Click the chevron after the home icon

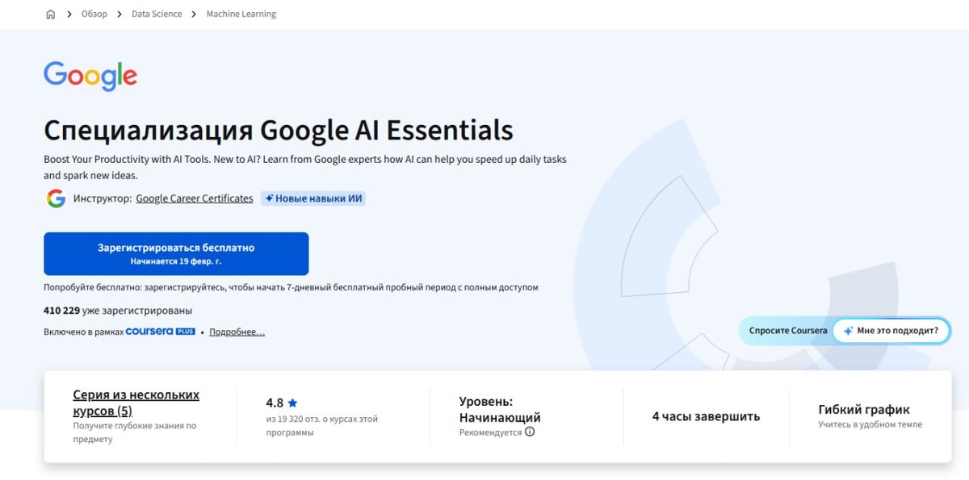(x=70, y=15)
